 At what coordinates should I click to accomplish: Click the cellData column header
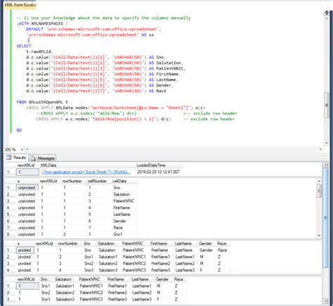point(119,181)
